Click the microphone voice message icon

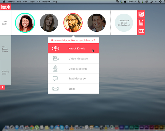tap(55, 69)
